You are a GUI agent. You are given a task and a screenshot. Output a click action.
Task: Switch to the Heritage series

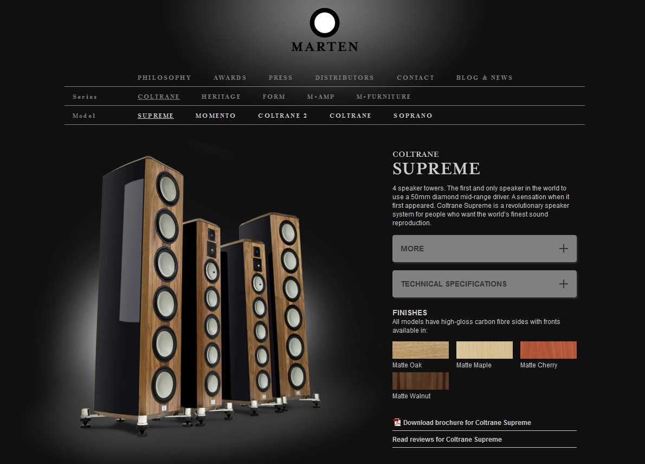pos(221,97)
